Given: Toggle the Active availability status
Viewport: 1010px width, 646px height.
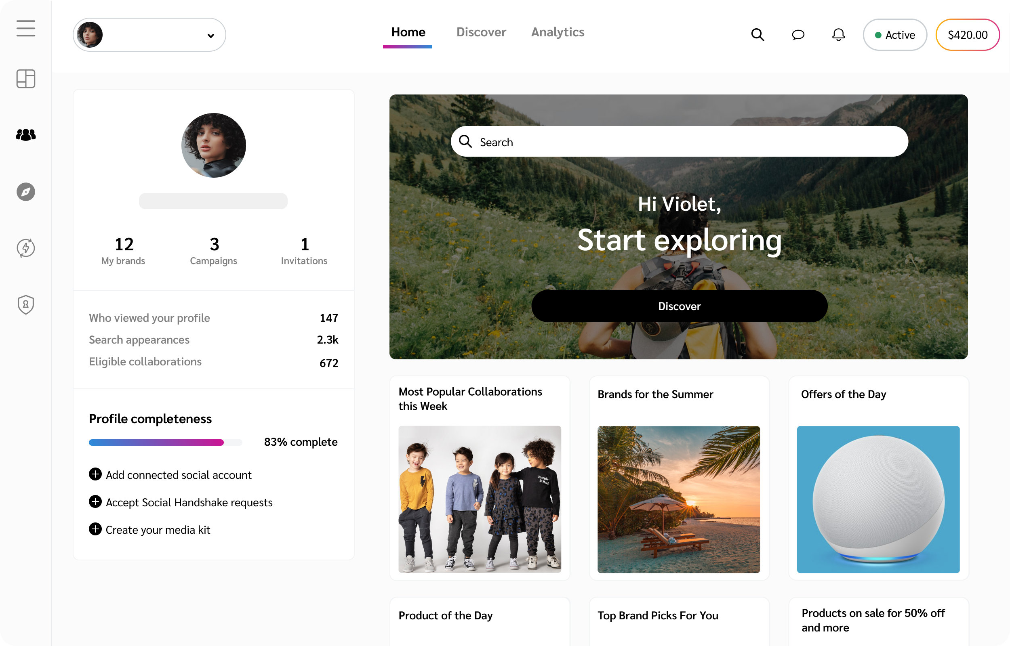Looking at the screenshot, I should pos(894,35).
